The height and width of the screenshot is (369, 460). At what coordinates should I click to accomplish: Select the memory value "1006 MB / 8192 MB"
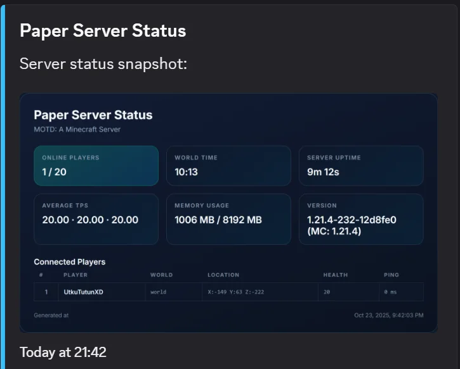tap(218, 220)
